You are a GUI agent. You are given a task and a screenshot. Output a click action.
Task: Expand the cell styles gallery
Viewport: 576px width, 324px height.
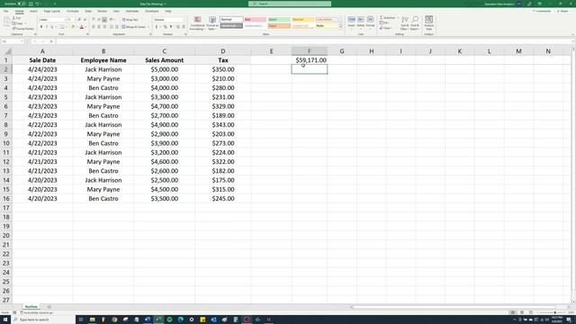tap(340, 27)
